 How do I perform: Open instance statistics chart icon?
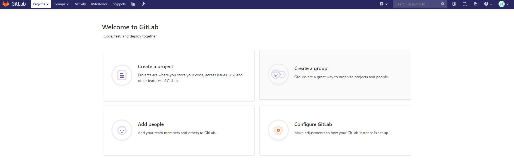coord(133,4)
